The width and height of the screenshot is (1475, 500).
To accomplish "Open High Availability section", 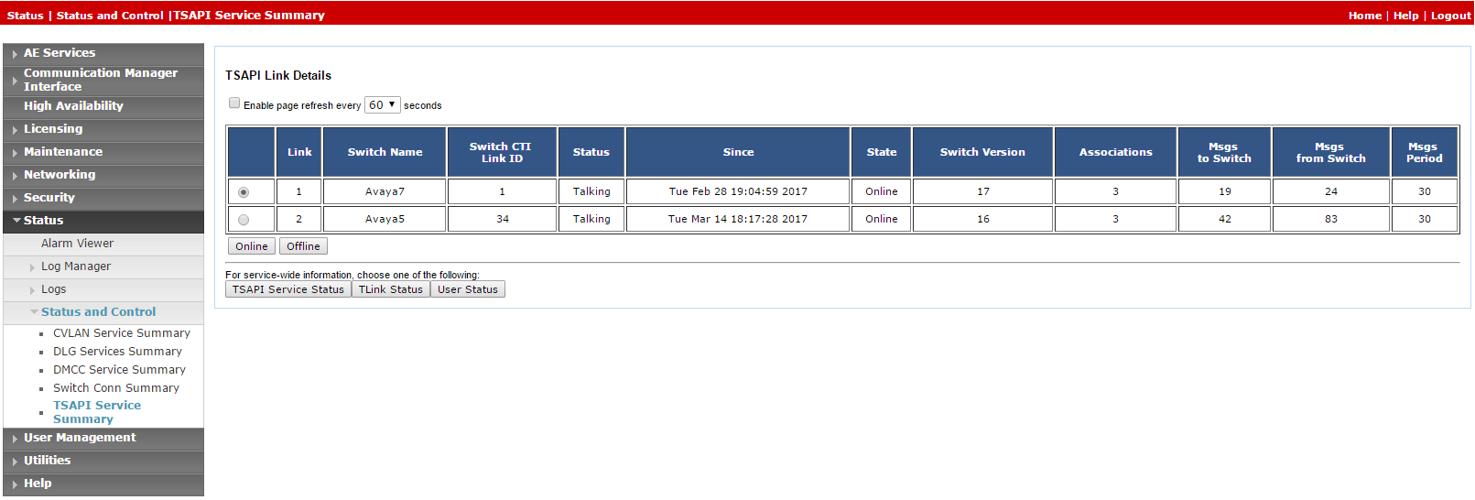I will pos(103,106).
